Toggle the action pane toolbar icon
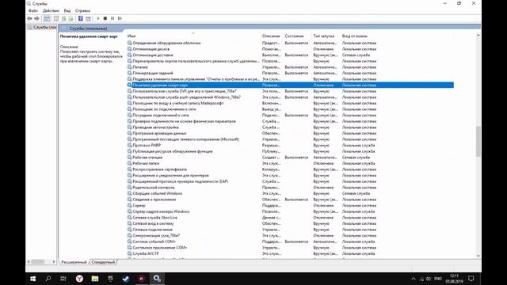 (x=88, y=18)
